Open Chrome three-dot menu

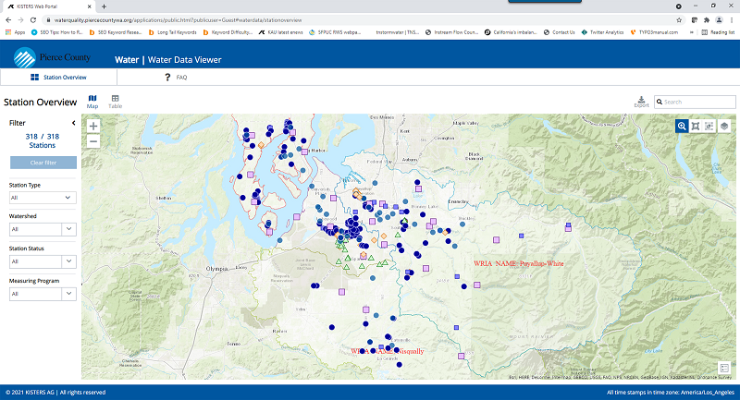coord(732,19)
